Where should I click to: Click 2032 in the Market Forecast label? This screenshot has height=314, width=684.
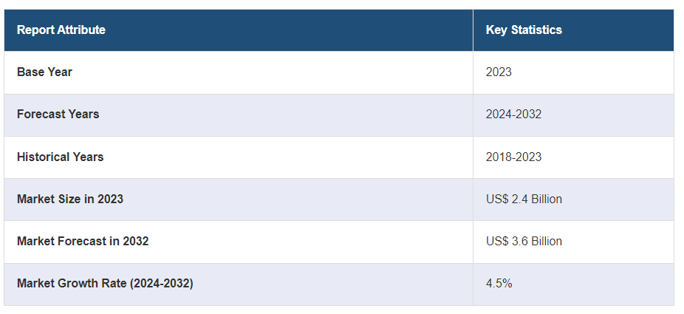click(x=135, y=242)
